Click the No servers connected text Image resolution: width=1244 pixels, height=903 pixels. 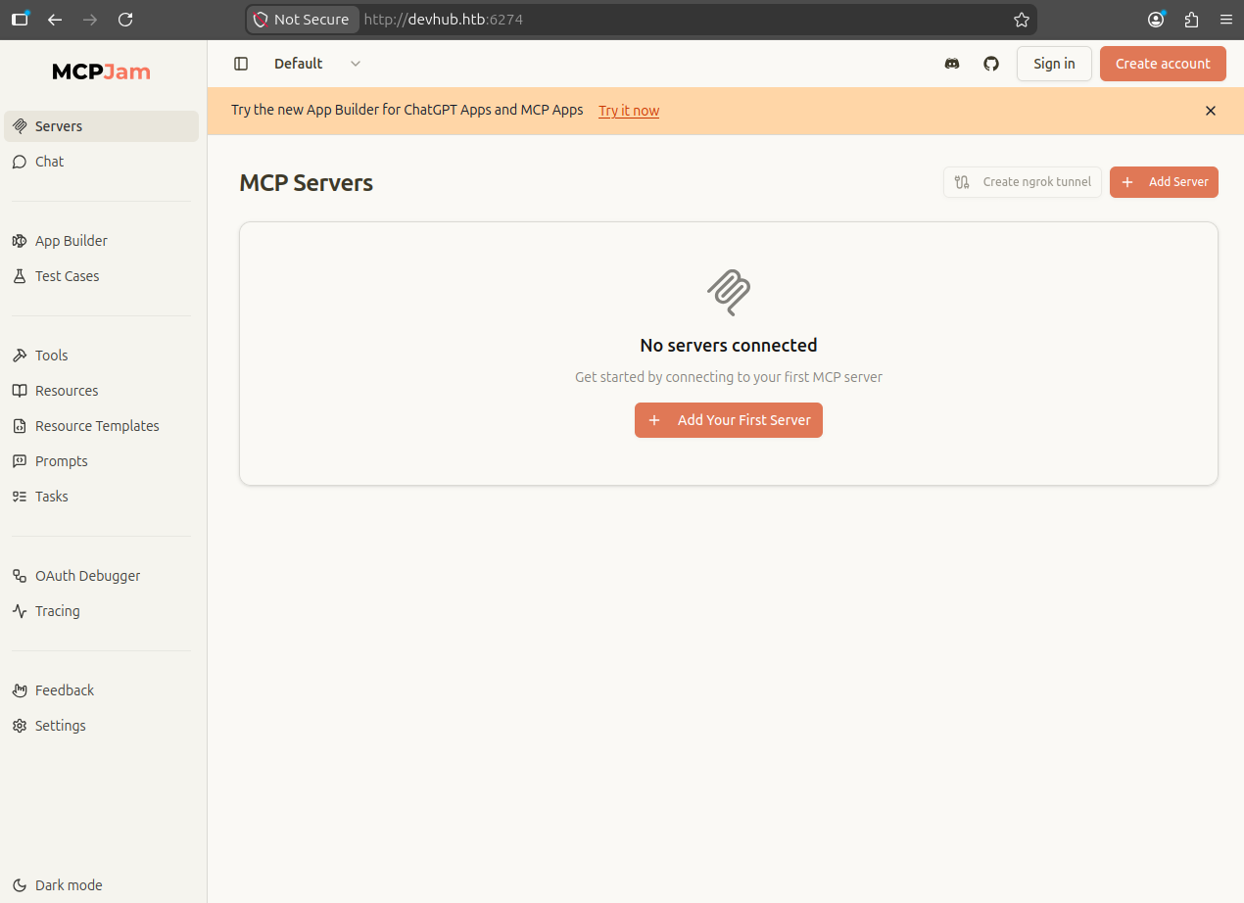[x=729, y=346]
